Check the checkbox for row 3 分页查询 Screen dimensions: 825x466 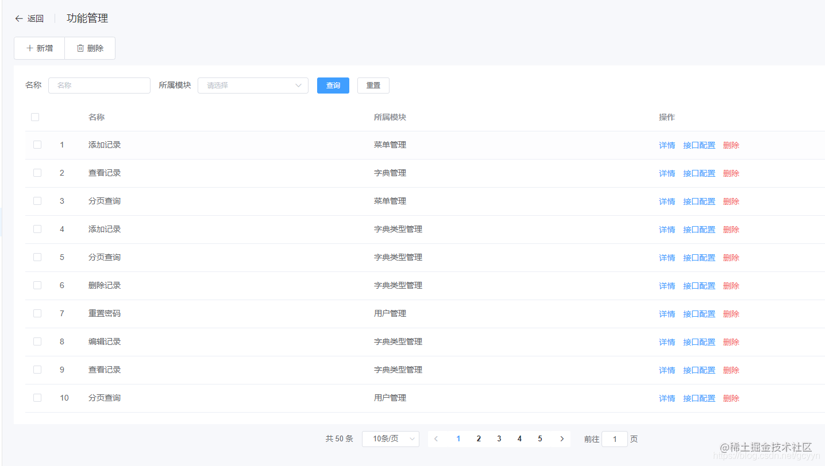pos(37,201)
